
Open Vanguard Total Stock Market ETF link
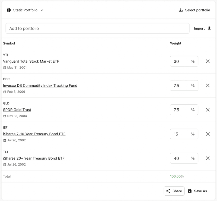(31, 61)
